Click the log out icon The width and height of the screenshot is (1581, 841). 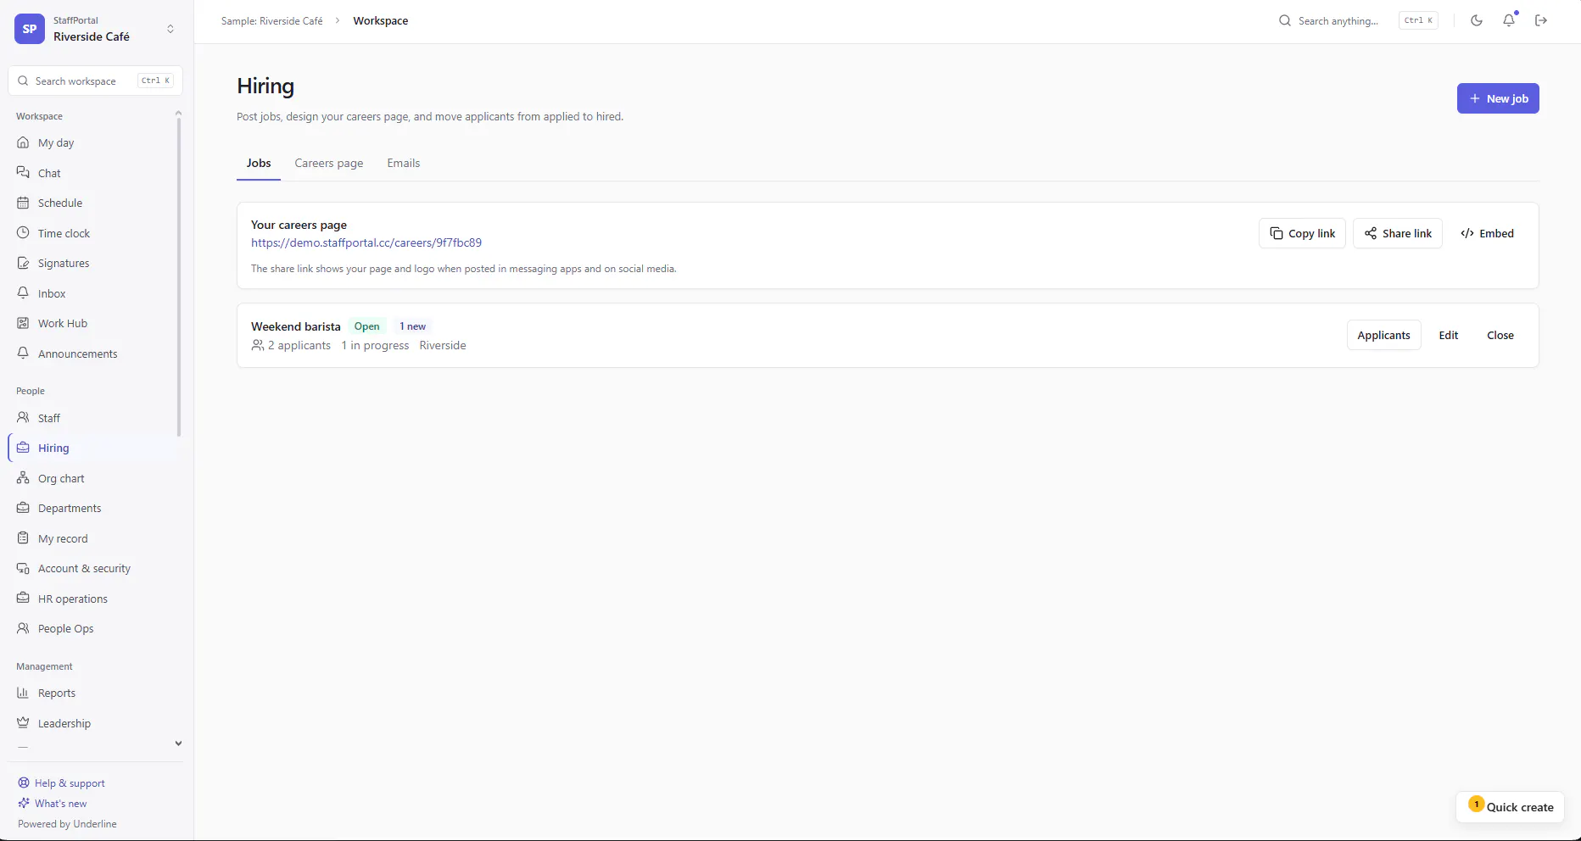tap(1541, 20)
